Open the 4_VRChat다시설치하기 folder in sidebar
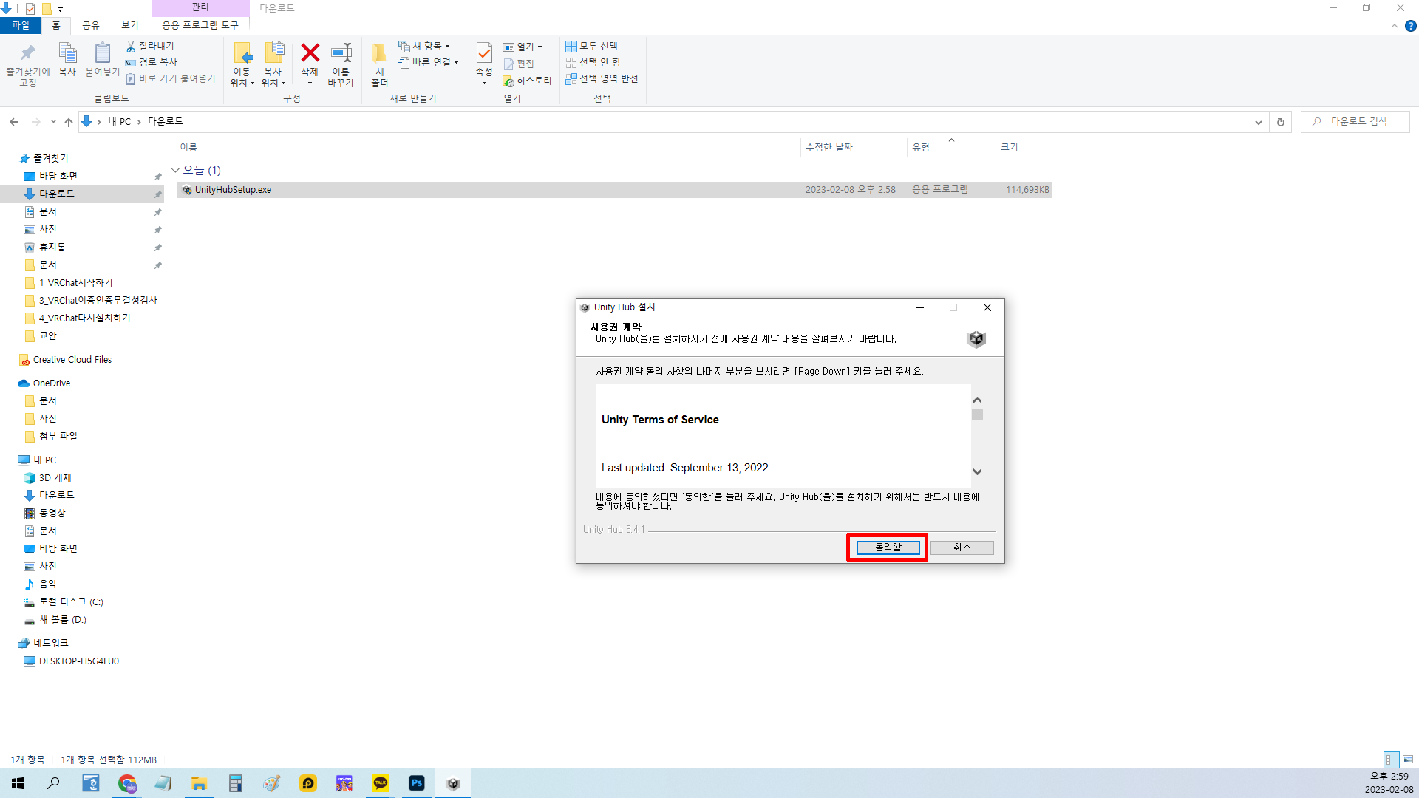Viewport: 1419px width, 798px height. point(84,318)
